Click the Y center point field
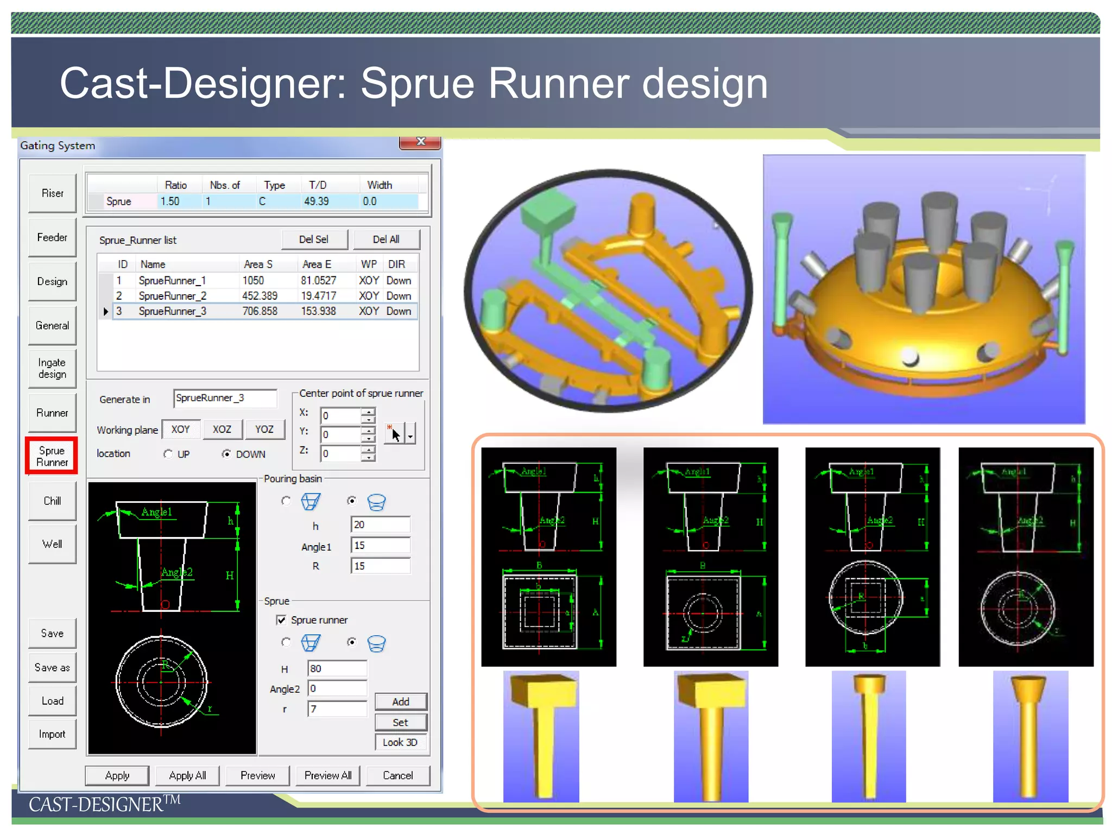This screenshot has height=834, width=1112. (x=341, y=434)
